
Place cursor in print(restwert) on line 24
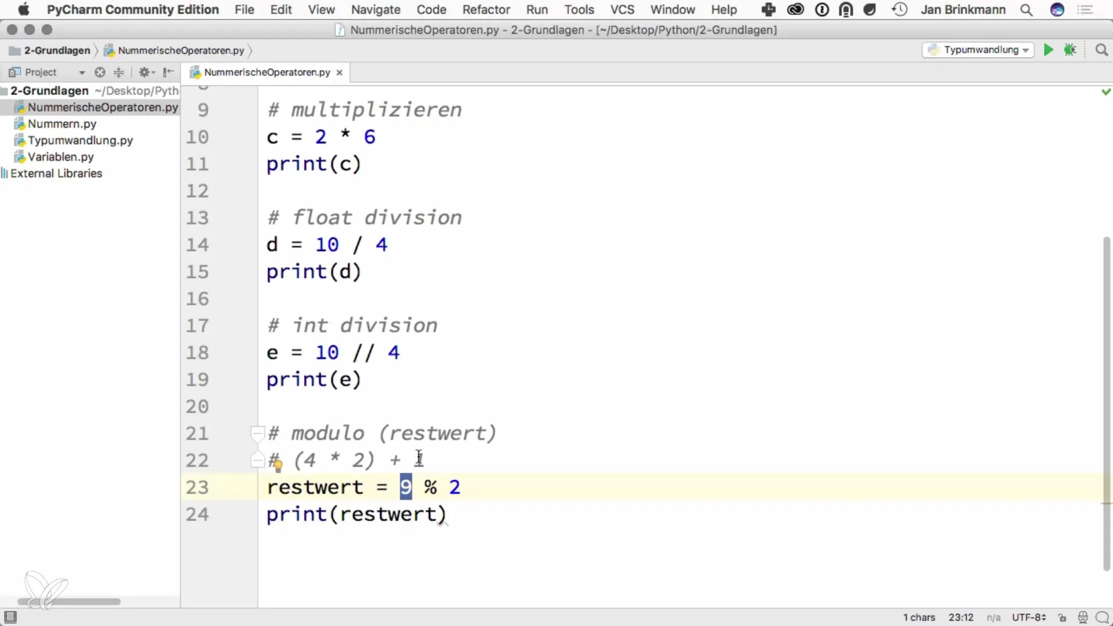point(356,514)
